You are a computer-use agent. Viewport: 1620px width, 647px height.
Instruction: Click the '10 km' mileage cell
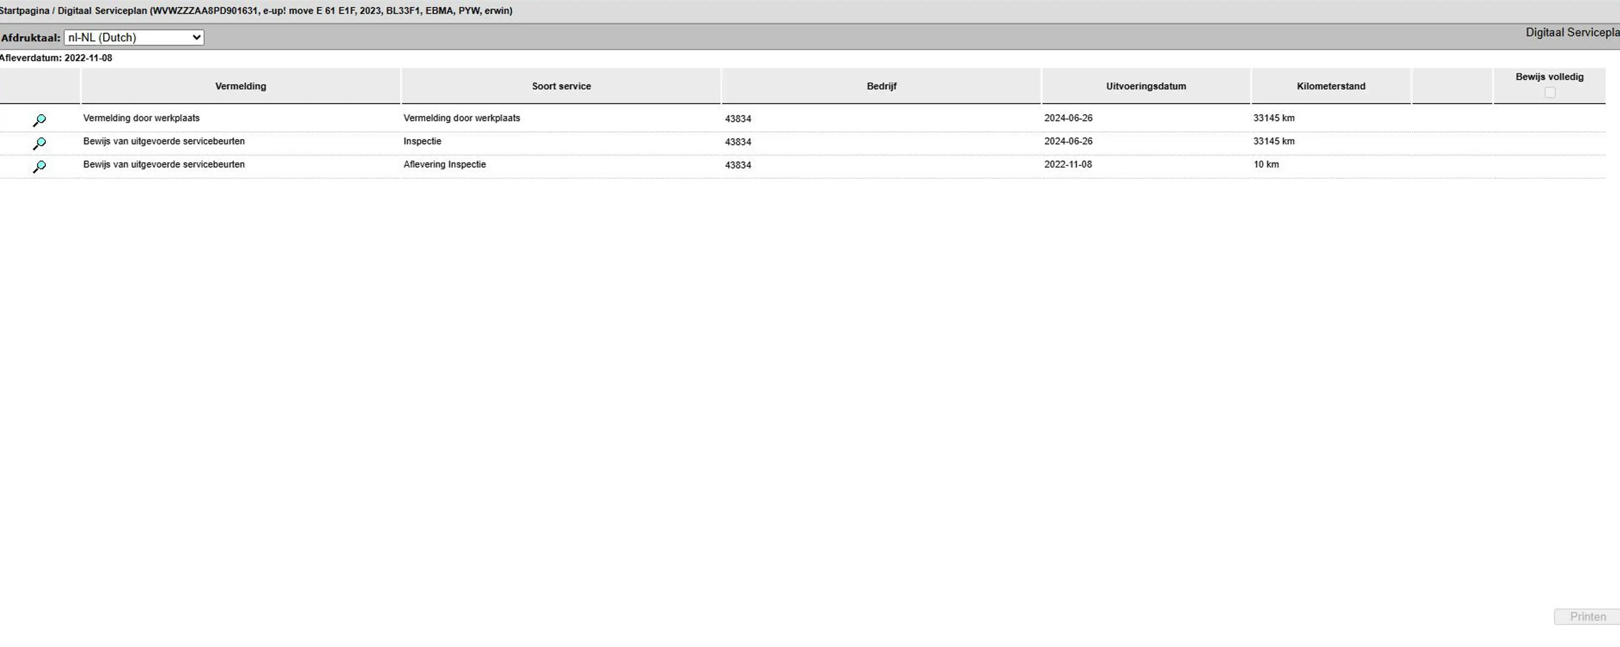coord(1266,164)
